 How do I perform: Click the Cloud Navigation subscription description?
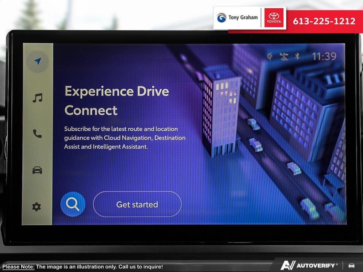click(x=125, y=138)
